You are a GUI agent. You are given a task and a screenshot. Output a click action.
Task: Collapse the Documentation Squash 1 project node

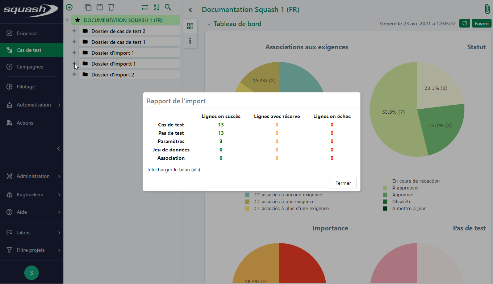pyautogui.click(x=67, y=20)
